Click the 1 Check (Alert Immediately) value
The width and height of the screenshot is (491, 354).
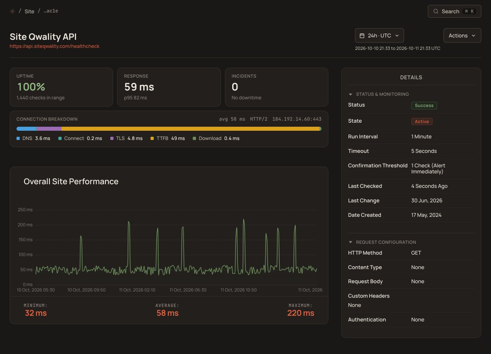(428, 169)
